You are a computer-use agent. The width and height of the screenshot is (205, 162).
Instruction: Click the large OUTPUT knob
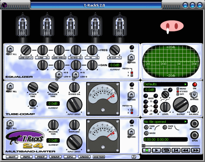(180, 105)
